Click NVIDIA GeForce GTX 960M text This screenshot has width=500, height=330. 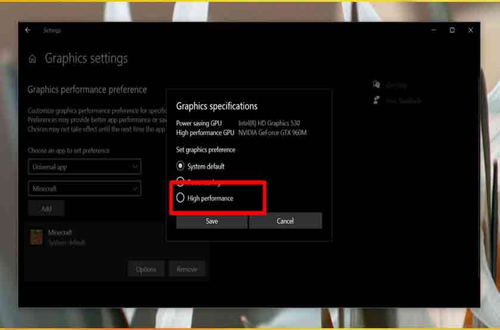coord(272,133)
